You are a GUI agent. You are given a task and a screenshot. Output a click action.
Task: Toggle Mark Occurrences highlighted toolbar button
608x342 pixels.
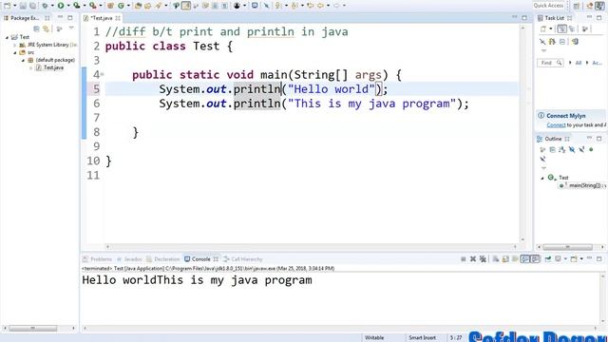click(186, 6)
